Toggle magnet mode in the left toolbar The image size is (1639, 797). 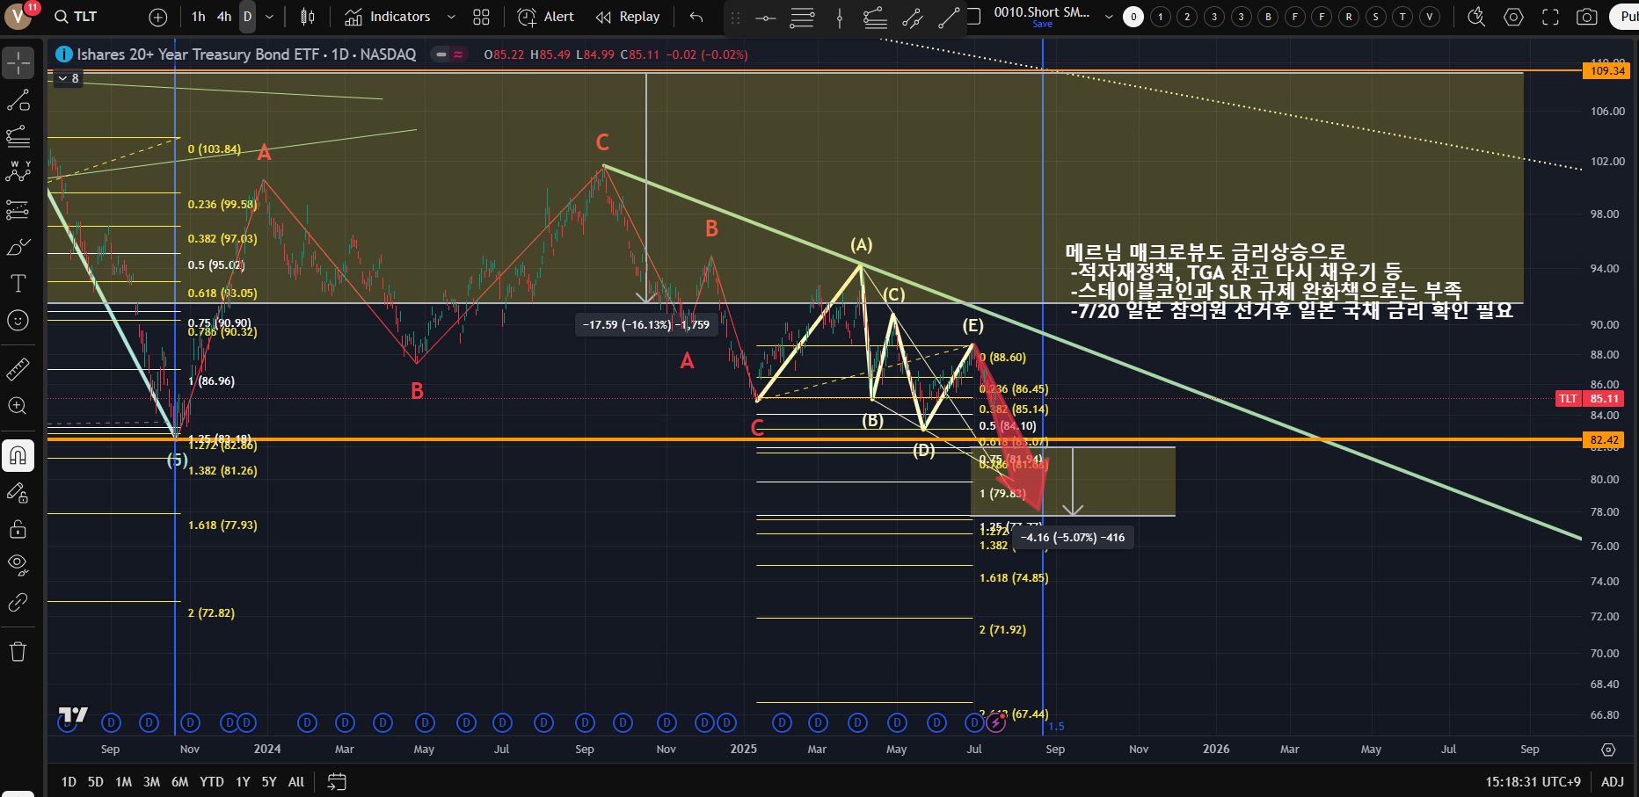point(18,455)
